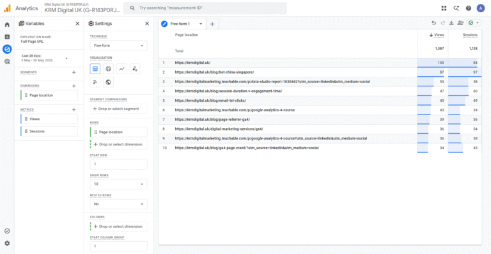Image resolution: width=491 pixels, height=254 pixels.
Task: Click the data-studio-report-1030442 URL row
Action: click(320, 82)
